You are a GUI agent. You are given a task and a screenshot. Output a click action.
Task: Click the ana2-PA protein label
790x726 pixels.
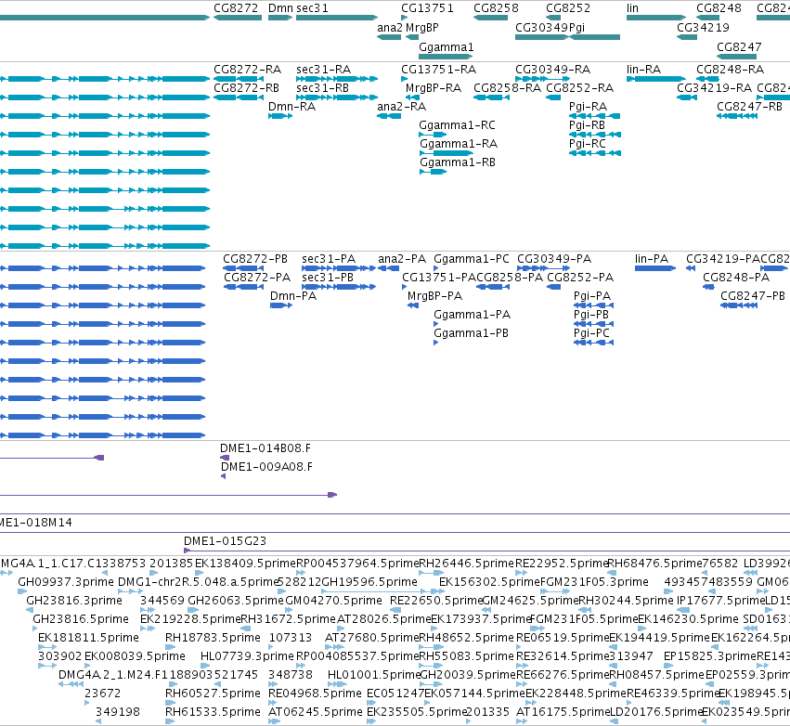[x=402, y=258]
